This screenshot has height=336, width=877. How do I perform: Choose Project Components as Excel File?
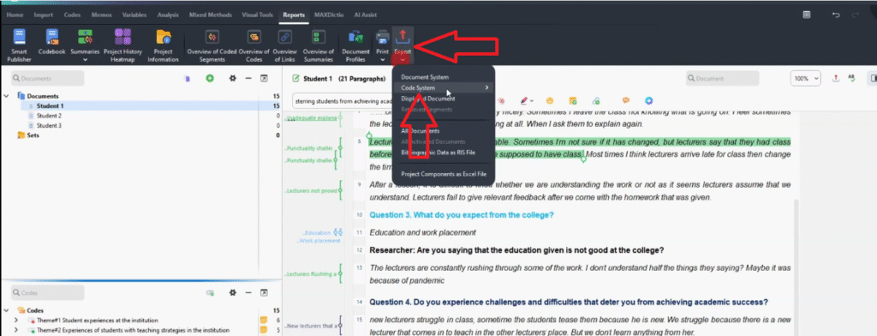[444, 174]
